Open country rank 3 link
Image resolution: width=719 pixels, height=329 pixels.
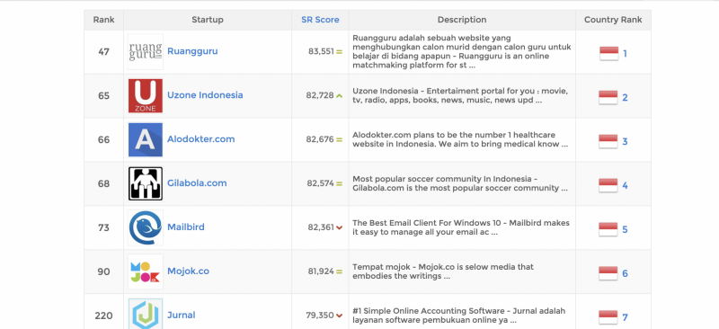click(625, 142)
